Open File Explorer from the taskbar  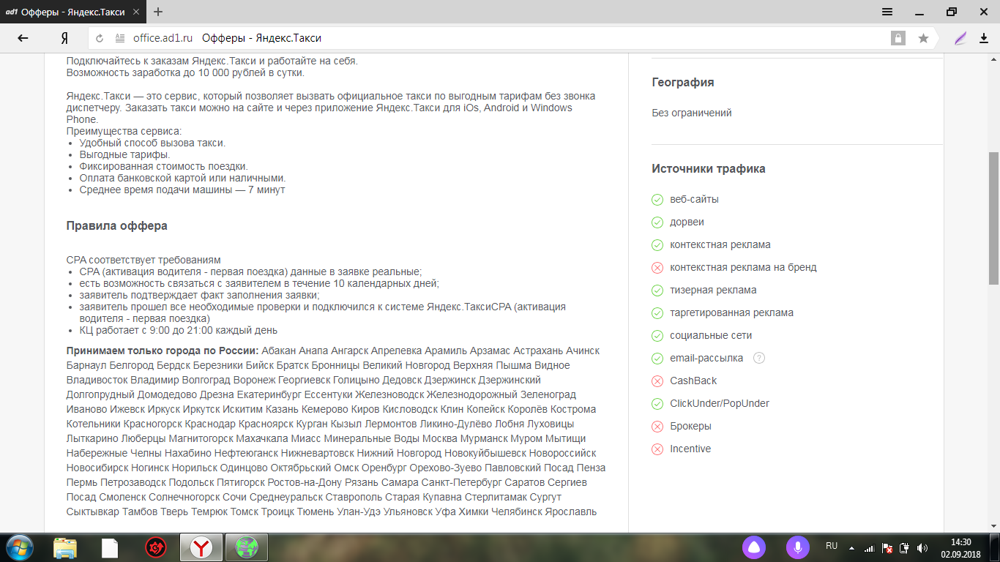point(65,547)
